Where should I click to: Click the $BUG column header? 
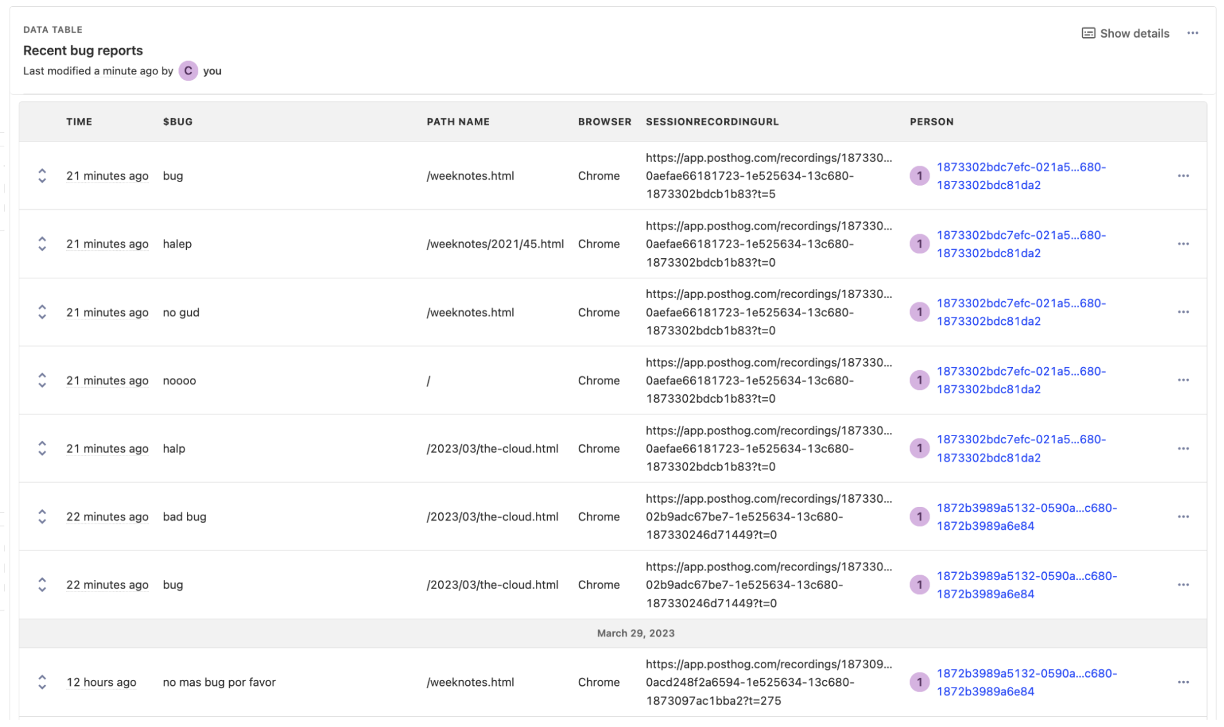[x=178, y=122]
